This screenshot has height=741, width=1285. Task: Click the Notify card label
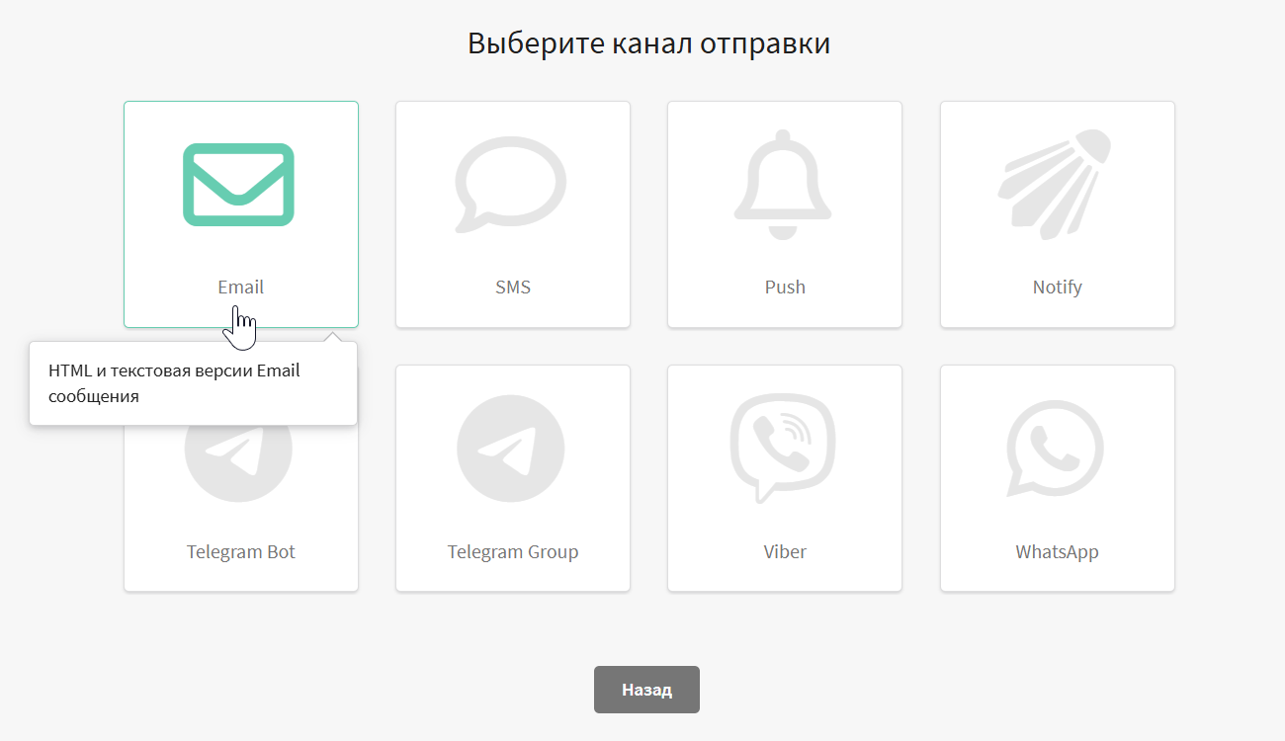tap(1058, 288)
